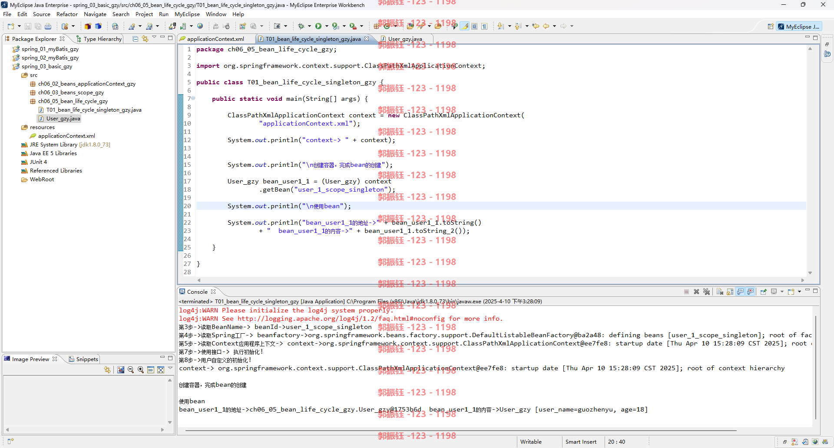This screenshot has height=448, width=834.
Task: Click the Pin Console icon
Action: [763, 292]
